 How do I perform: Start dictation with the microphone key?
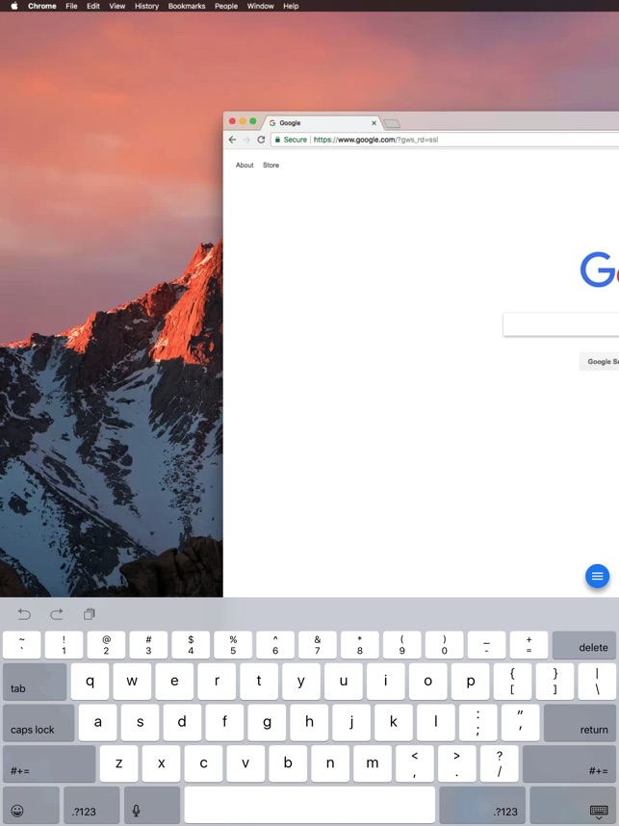pyautogui.click(x=152, y=806)
